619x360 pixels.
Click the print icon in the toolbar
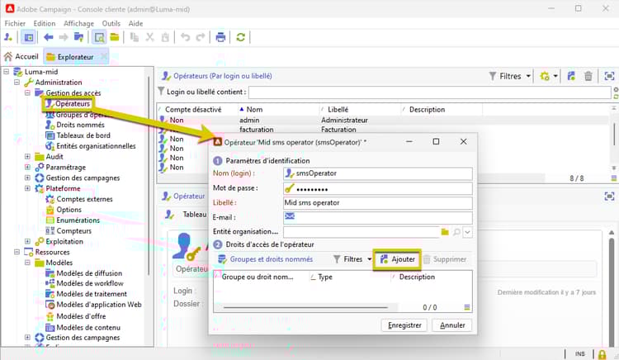click(x=220, y=37)
